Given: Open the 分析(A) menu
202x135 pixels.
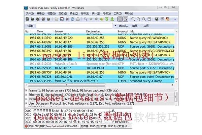Looking at the screenshot, I should point(85,13).
